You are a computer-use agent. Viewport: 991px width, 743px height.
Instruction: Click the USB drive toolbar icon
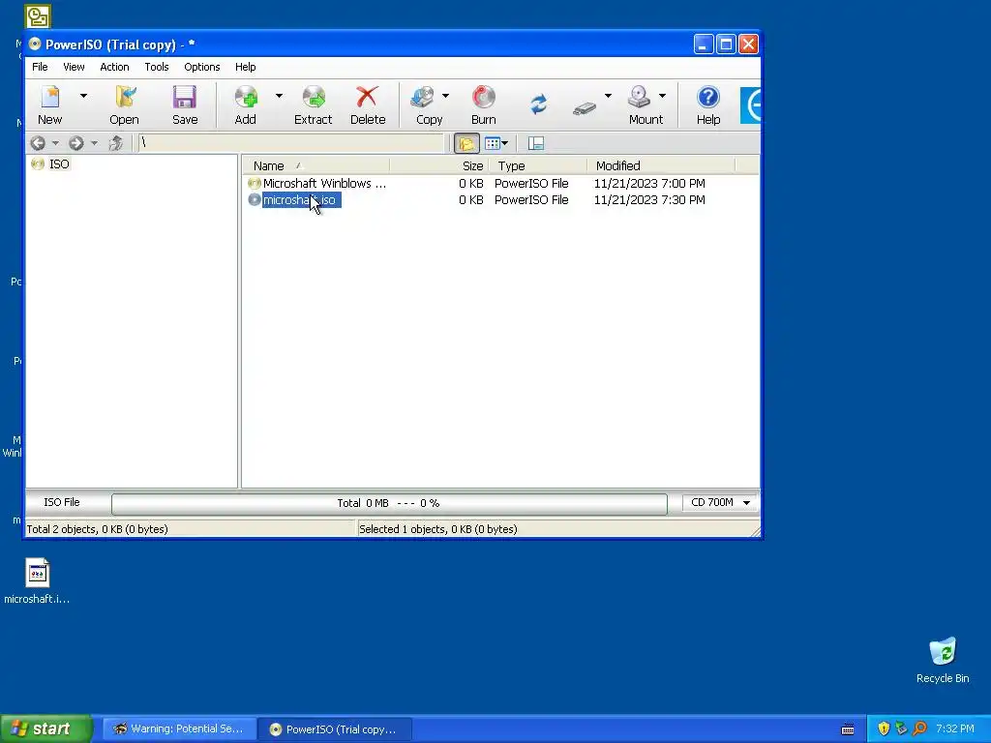[x=585, y=108]
